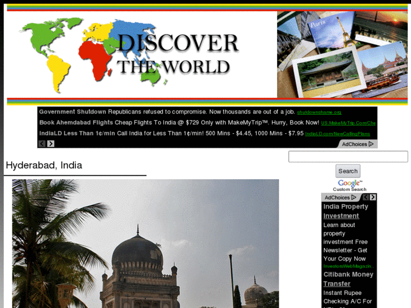Click the IndiaLD Less Than 1¢/min headline
The image size is (411, 308).
pyautogui.click(x=77, y=133)
